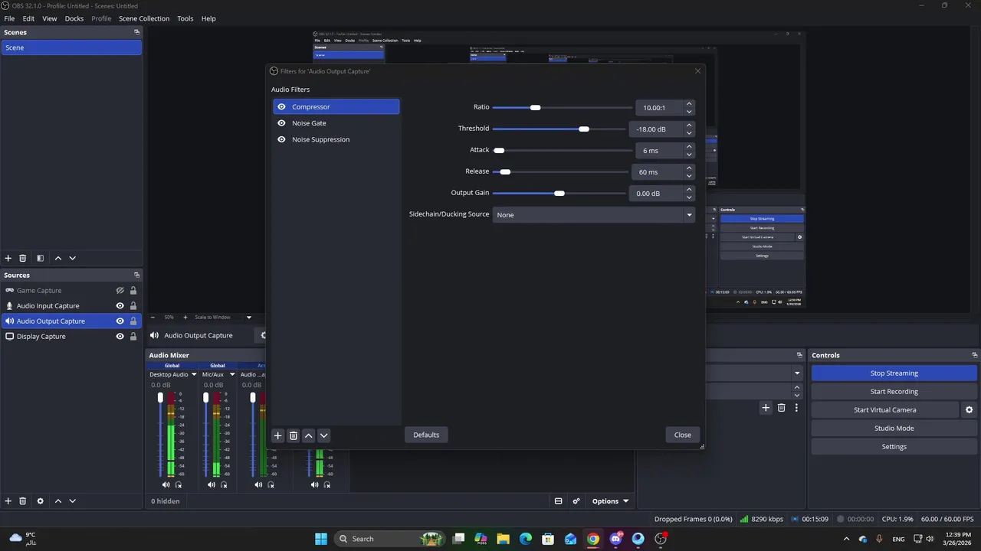Open source properties gear in Sources toolbar
Screen dimensions: 981x551
40,501
